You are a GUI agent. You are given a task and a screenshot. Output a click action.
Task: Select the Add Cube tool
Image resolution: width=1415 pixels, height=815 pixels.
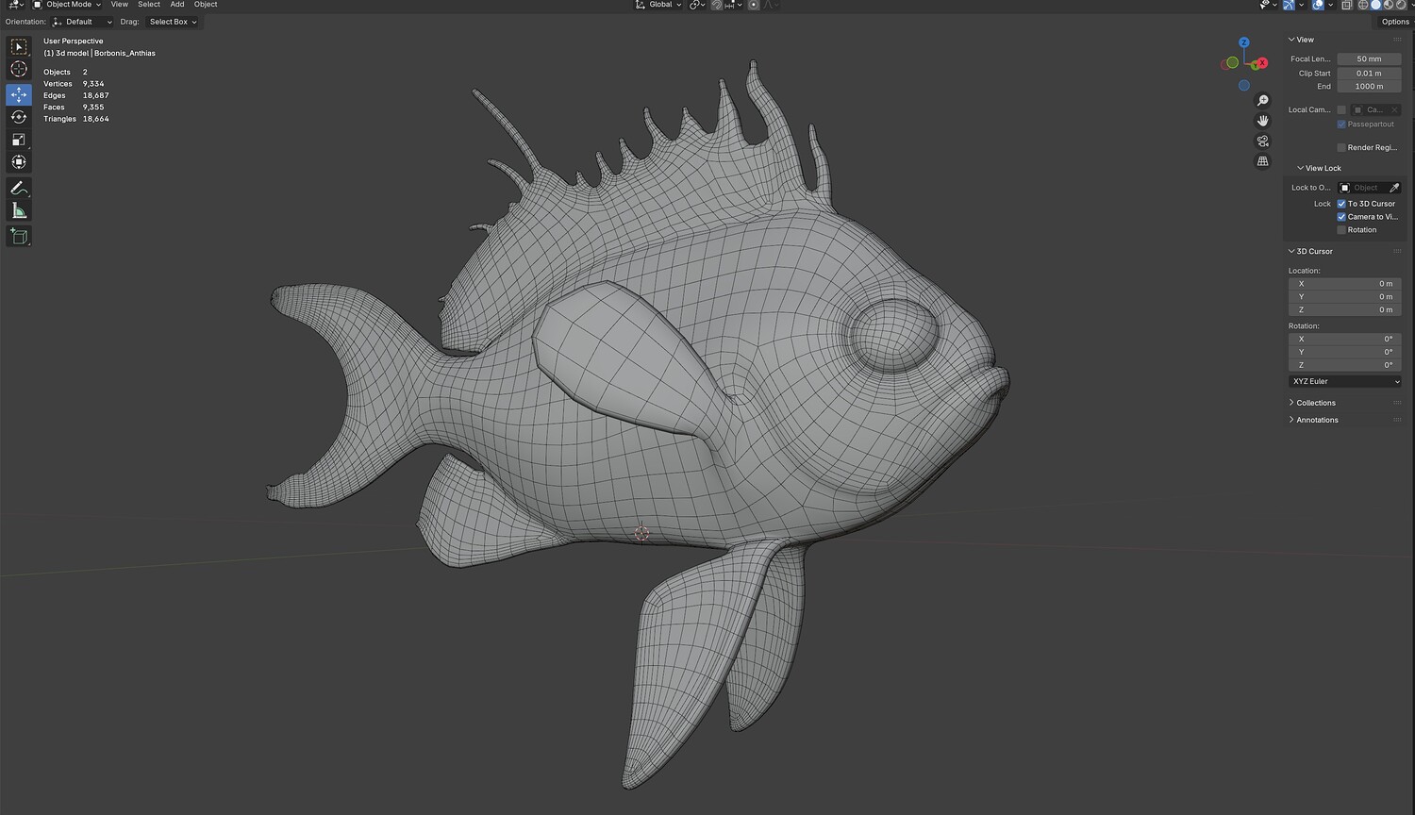(19, 236)
